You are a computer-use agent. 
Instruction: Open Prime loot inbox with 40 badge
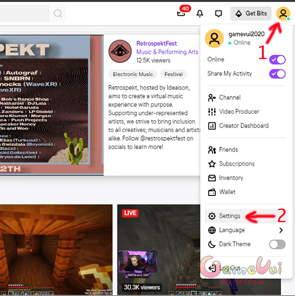click(181, 13)
